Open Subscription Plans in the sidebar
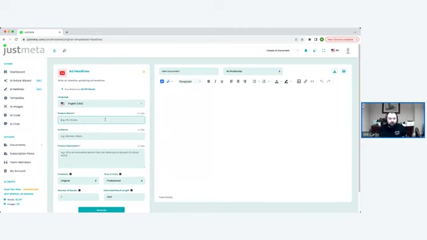This screenshot has height=240, width=427. point(22,154)
